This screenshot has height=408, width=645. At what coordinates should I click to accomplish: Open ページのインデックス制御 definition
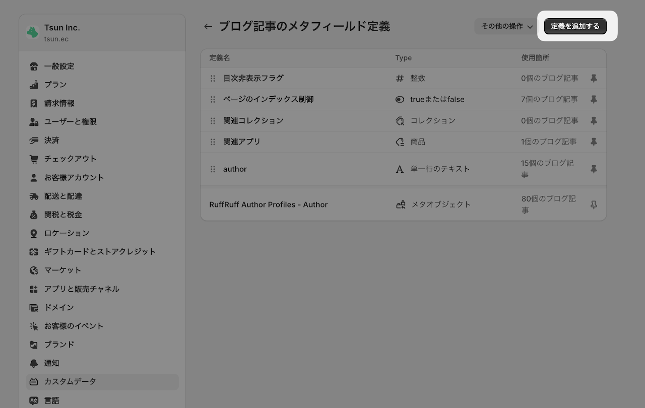pos(269,99)
